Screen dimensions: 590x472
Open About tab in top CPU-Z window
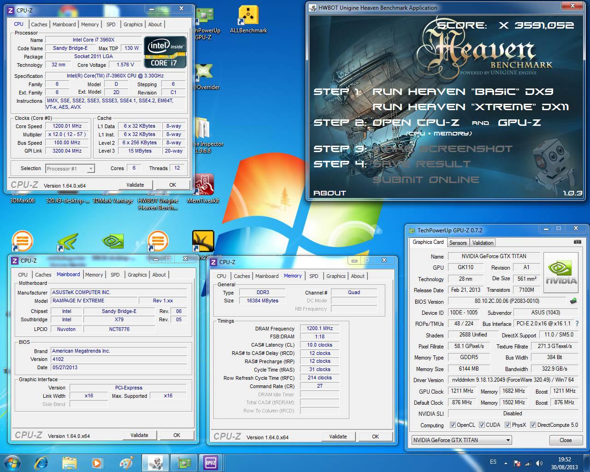[155, 24]
